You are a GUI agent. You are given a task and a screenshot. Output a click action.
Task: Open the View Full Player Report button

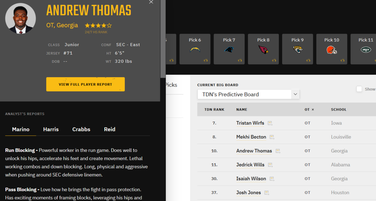(x=85, y=84)
